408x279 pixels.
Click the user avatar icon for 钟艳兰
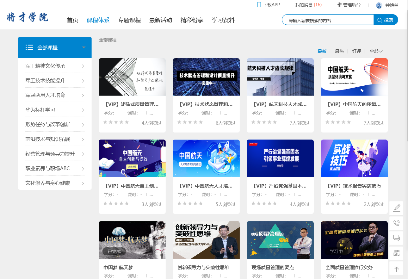379,5
